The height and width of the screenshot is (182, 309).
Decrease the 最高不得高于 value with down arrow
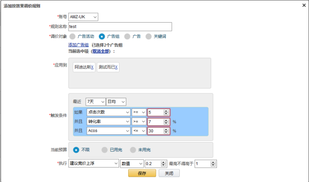pyautogui.click(x=213, y=165)
